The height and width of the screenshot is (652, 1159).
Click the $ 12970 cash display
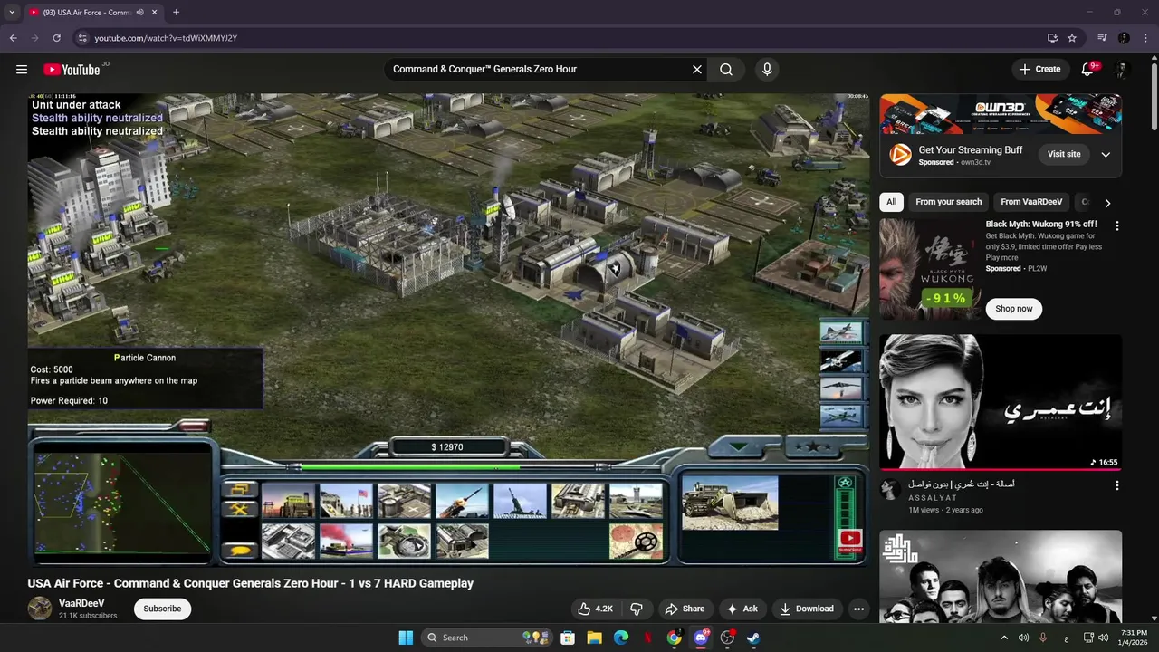point(447,447)
